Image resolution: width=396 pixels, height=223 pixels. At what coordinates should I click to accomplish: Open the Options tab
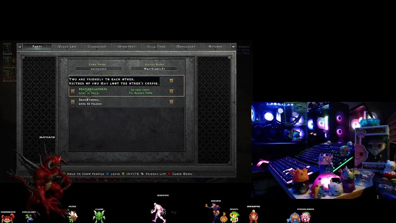[x=216, y=46]
